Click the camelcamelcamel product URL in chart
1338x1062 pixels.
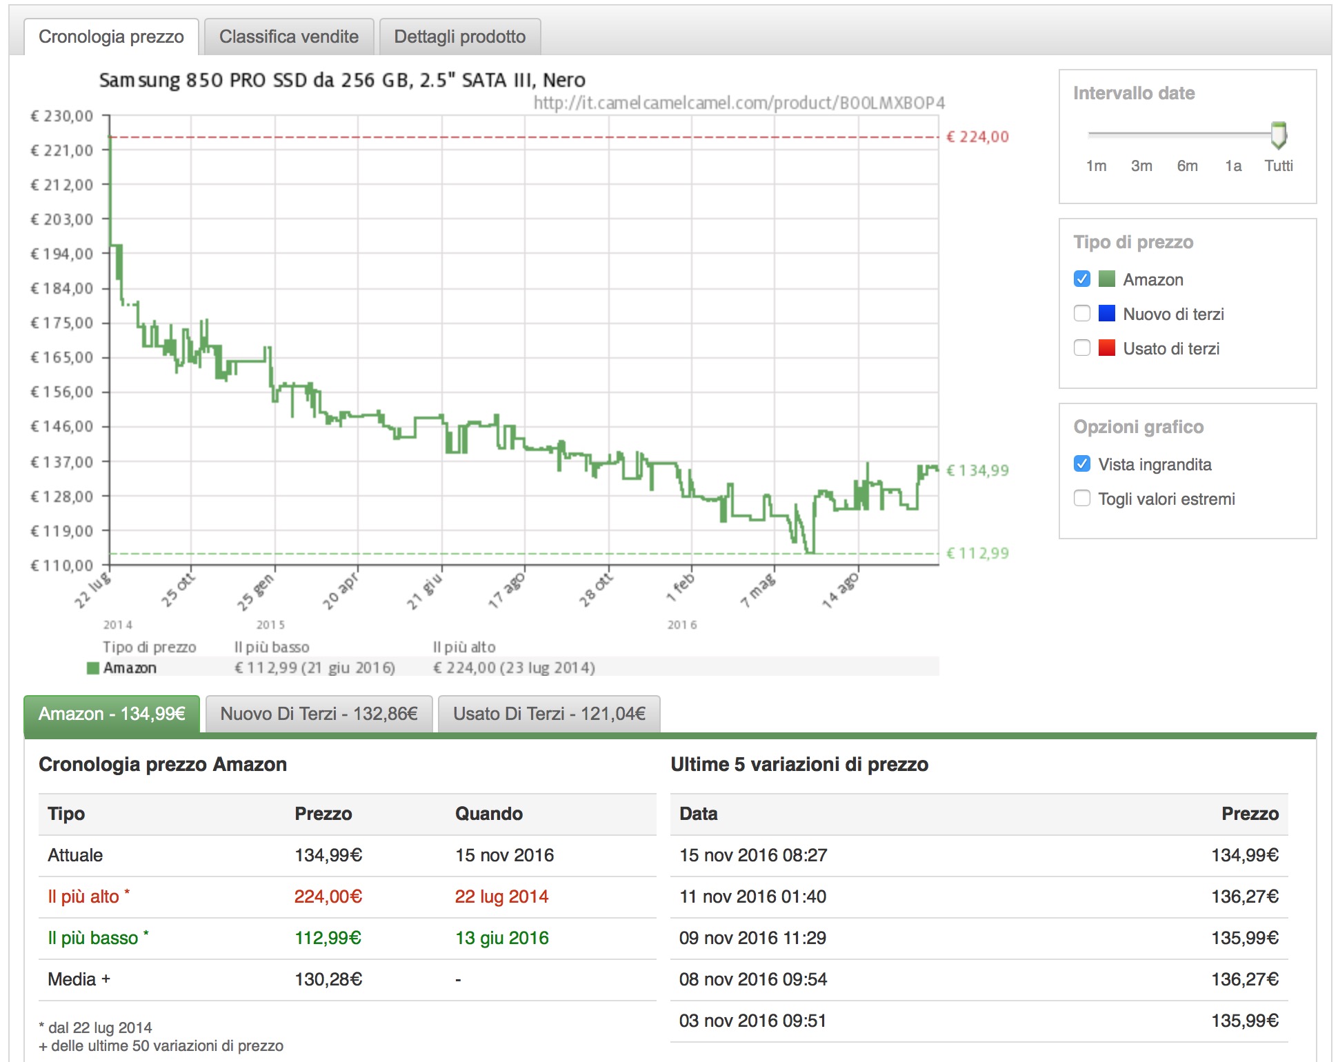tap(739, 103)
